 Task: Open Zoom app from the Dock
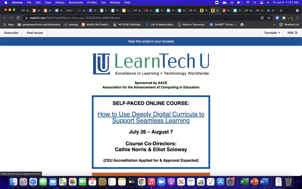coord(161,181)
